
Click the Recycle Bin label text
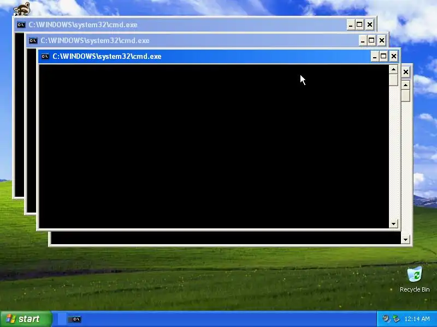click(415, 289)
